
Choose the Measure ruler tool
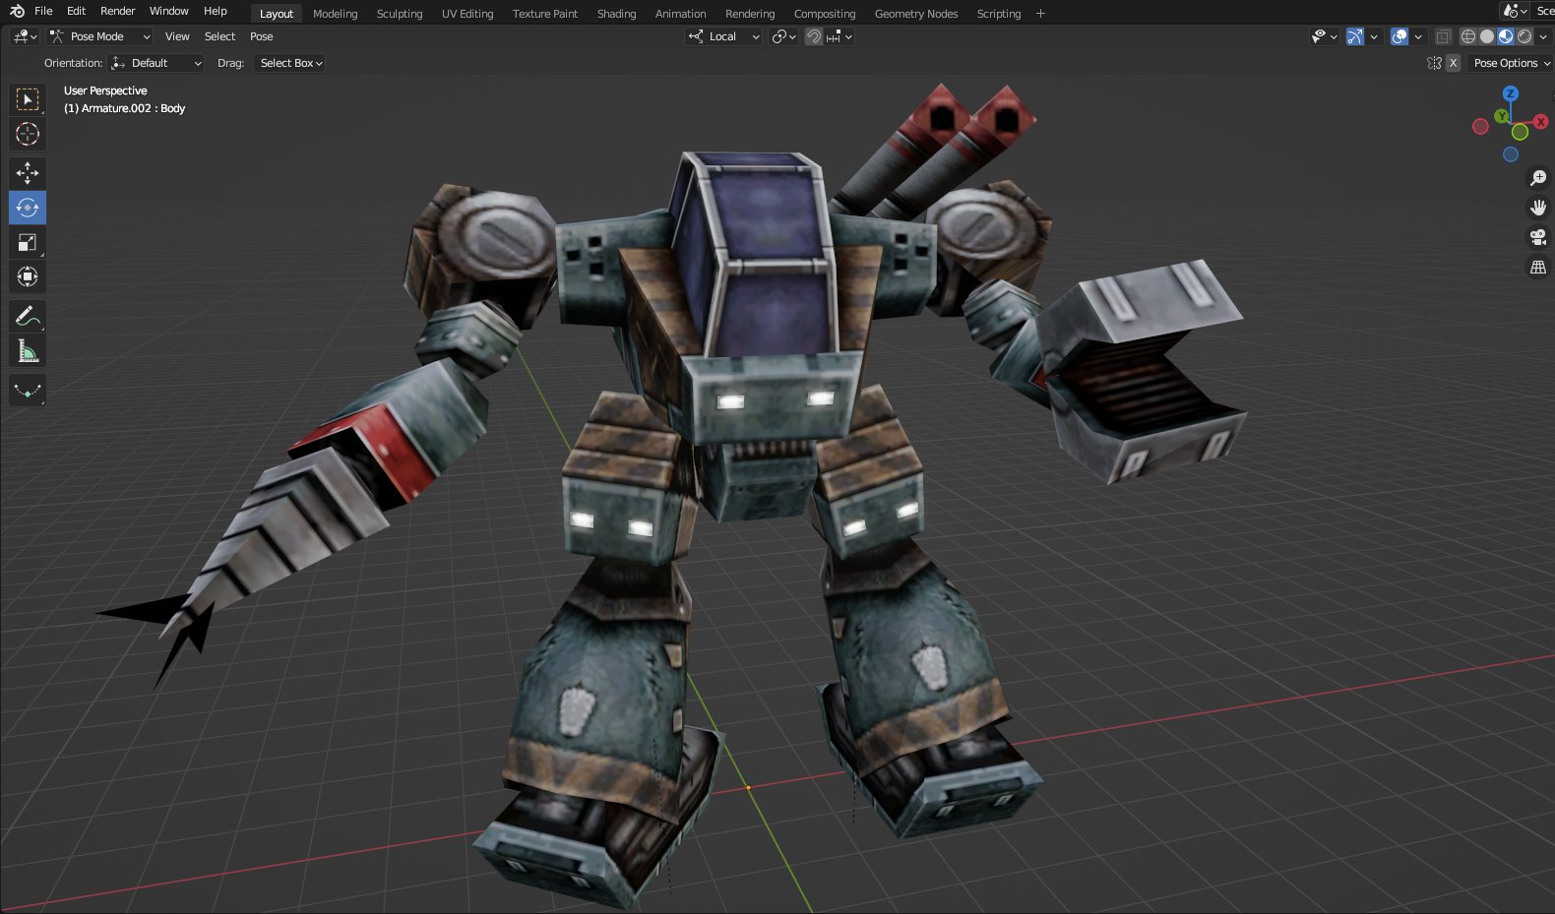coord(28,350)
